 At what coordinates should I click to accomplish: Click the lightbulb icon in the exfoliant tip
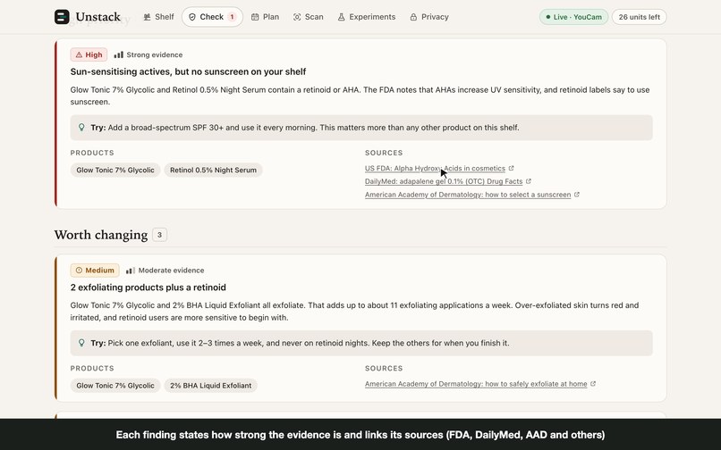pos(81,343)
